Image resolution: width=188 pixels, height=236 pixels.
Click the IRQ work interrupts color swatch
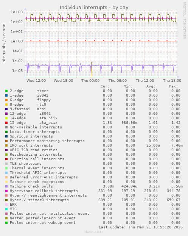click(x=6, y=145)
